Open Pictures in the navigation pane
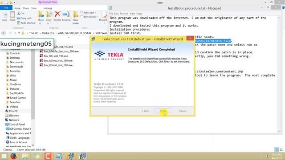 click(x=14, y=89)
